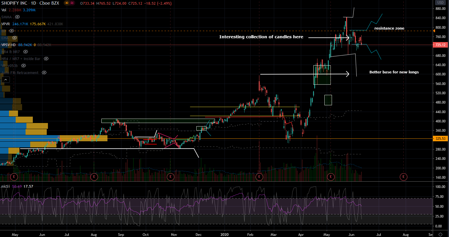Screen dimensions: 449x237
Task: Click the NR4 / NR7 + Inside Bar label
Action: point(21,59)
